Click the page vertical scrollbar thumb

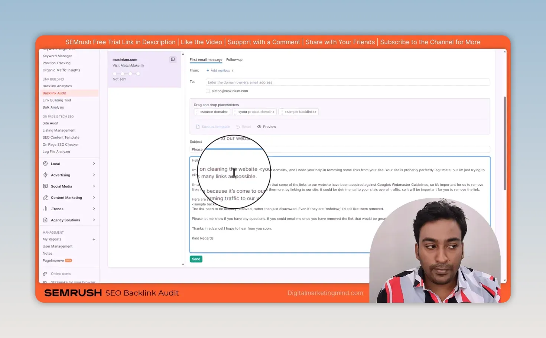coord(504,143)
